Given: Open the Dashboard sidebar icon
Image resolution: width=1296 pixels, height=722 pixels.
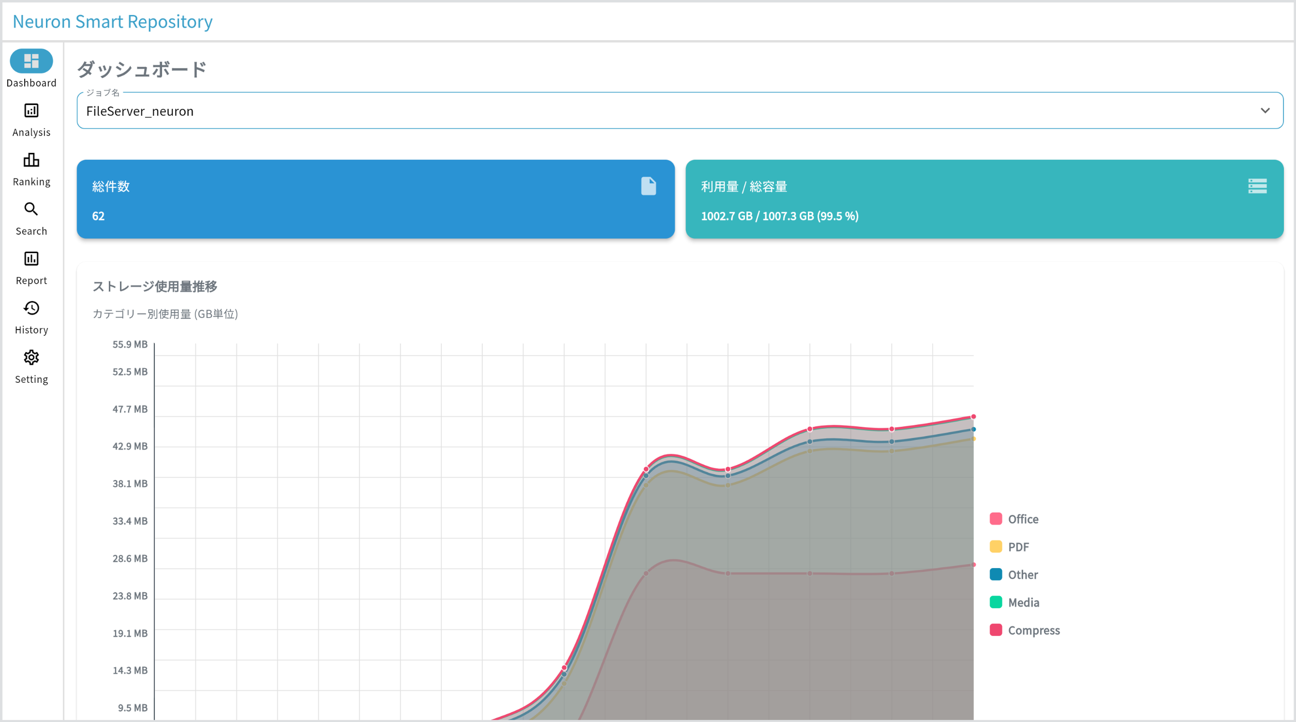Looking at the screenshot, I should click(x=31, y=61).
